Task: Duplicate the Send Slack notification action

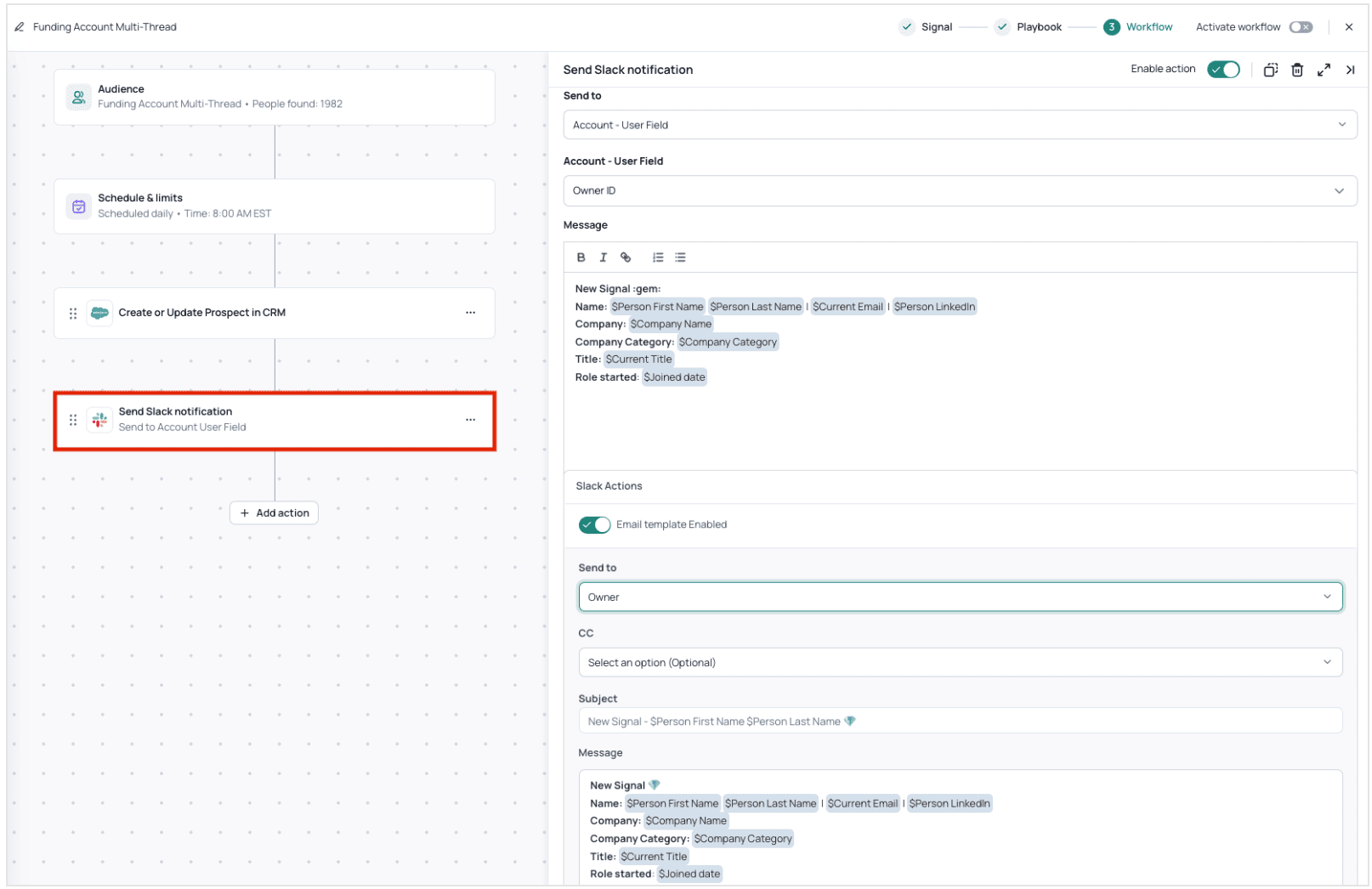Action: coord(1270,70)
